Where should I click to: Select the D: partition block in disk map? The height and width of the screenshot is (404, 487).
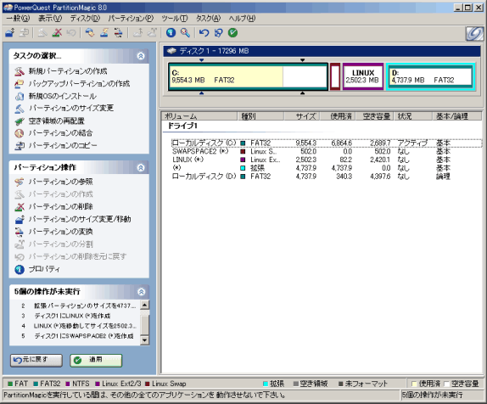click(430, 76)
